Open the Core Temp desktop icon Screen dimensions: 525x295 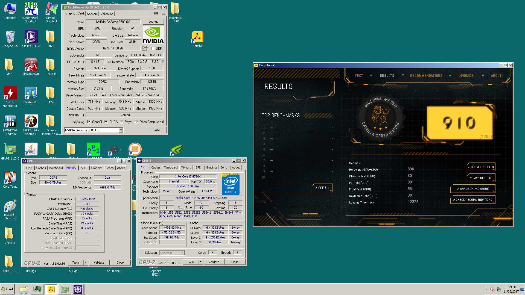tap(10, 180)
